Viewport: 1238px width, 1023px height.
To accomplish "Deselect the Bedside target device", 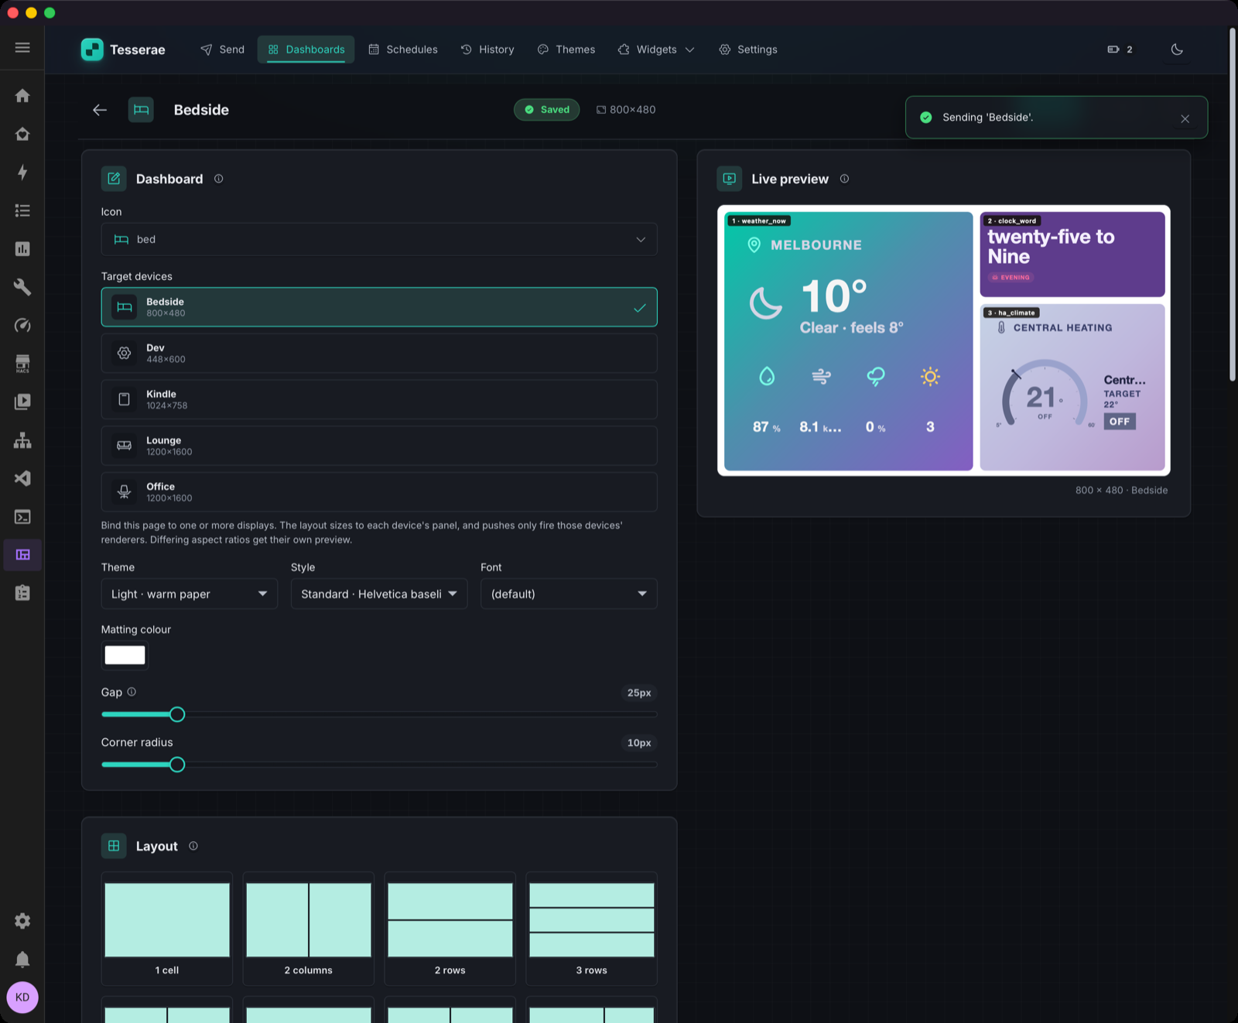I will 379,307.
